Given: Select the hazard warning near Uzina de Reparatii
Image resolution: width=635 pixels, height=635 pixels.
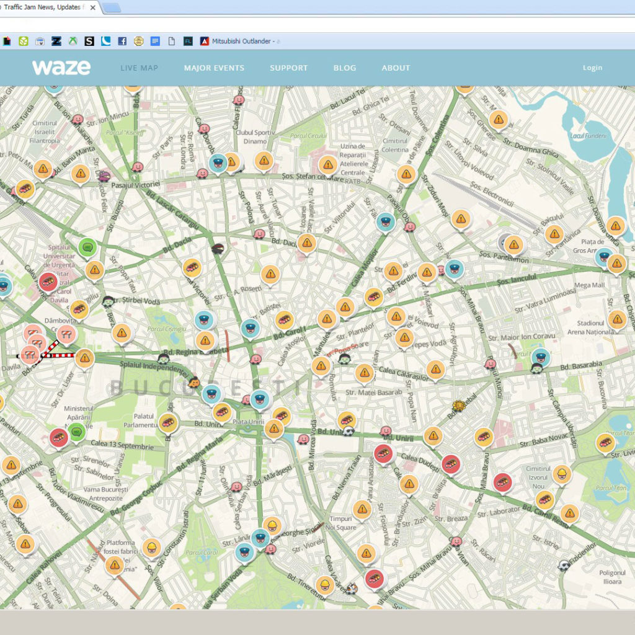Looking at the screenshot, I should pyautogui.click(x=328, y=164).
